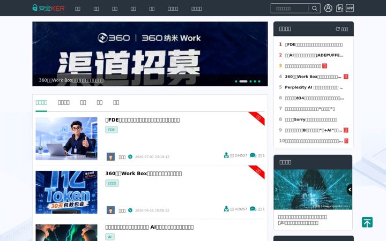Image resolution: width=386 pixels, height=241 pixels.
Task: Click the AI tag under the third article
Action: click(x=110, y=237)
